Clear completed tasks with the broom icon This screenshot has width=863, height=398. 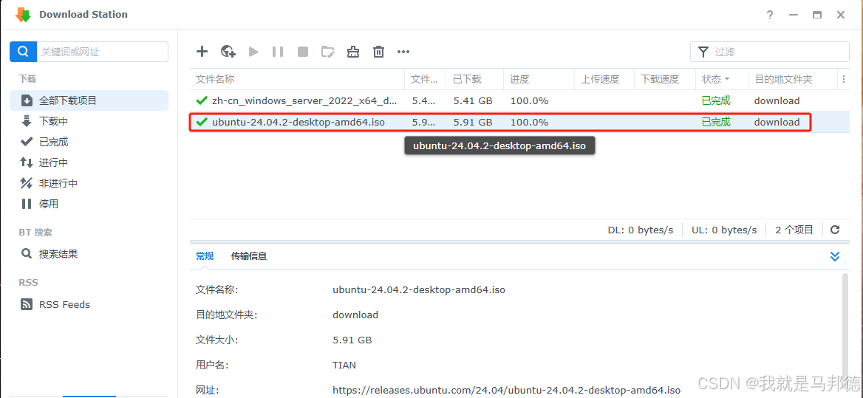[352, 52]
